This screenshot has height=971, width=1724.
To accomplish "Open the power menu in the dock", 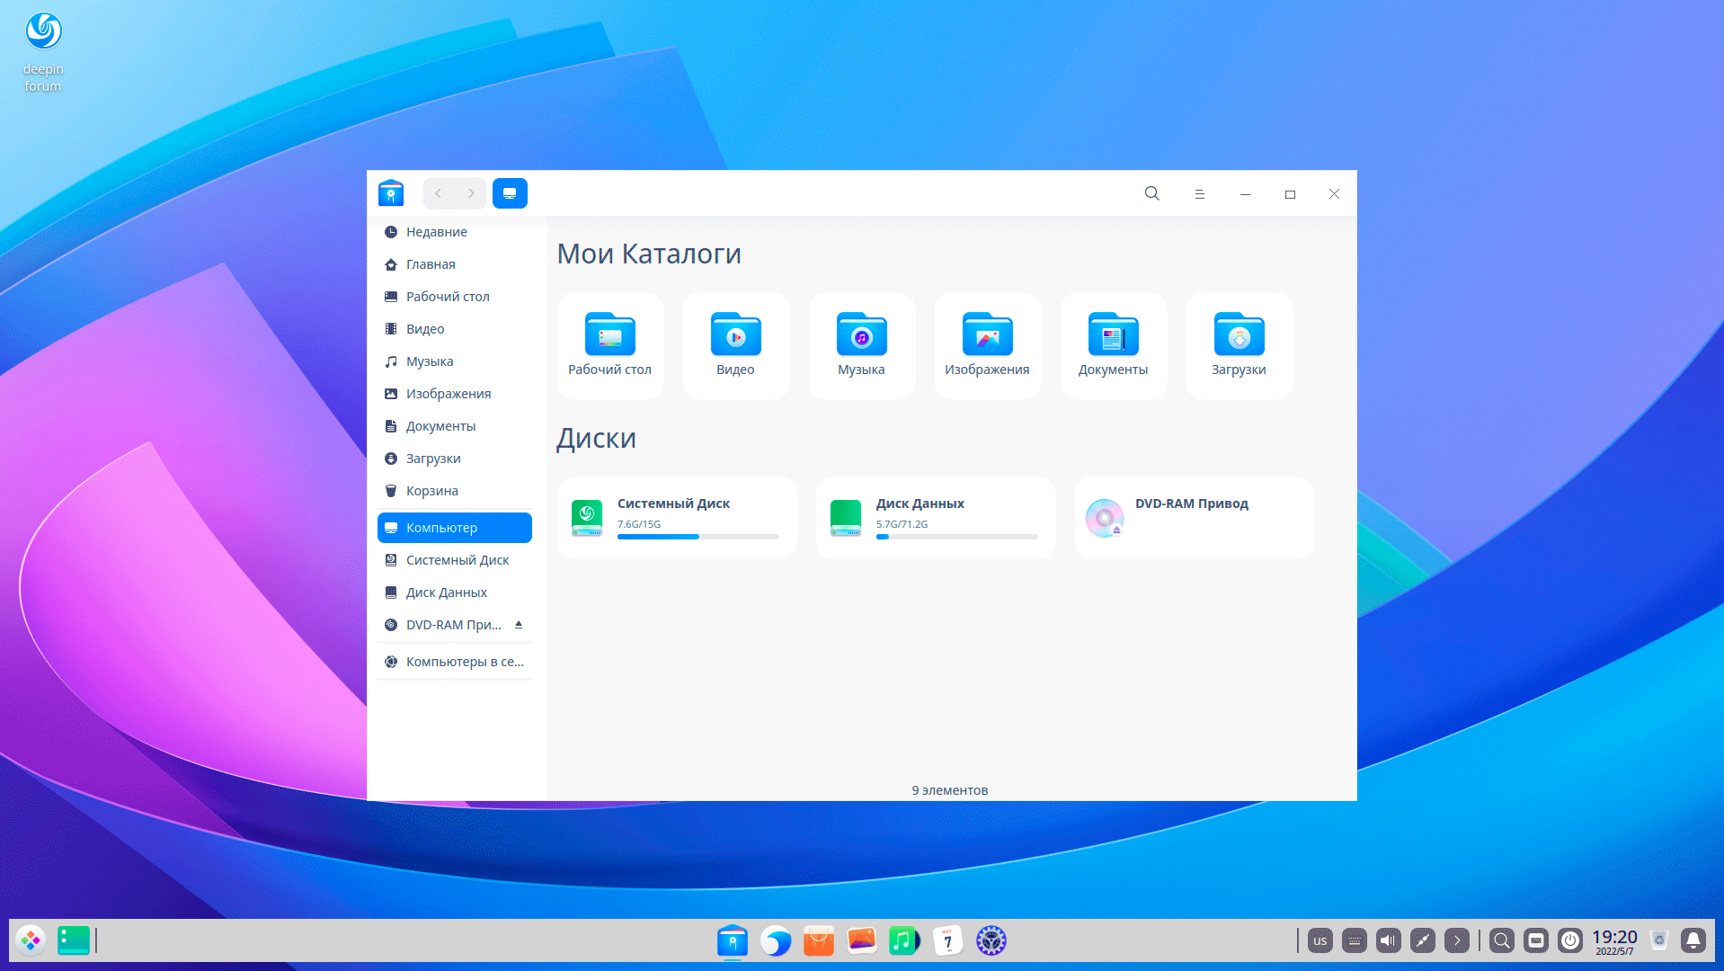I will pyautogui.click(x=1570, y=940).
